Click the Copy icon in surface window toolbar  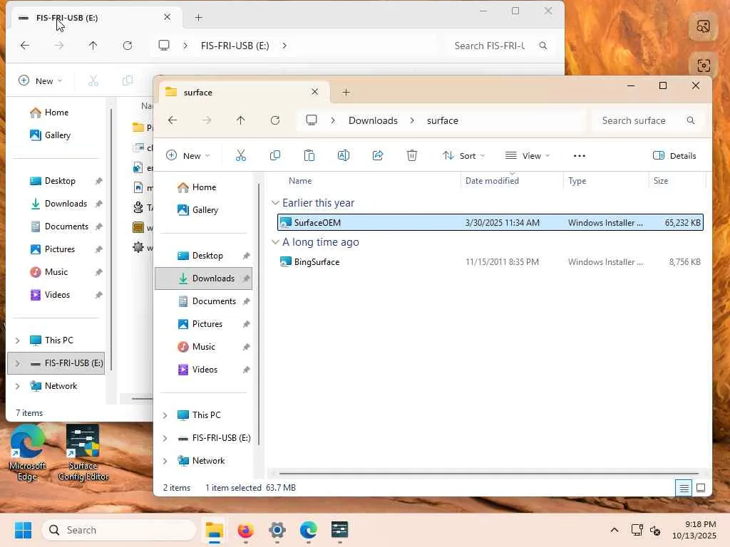pos(274,155)
